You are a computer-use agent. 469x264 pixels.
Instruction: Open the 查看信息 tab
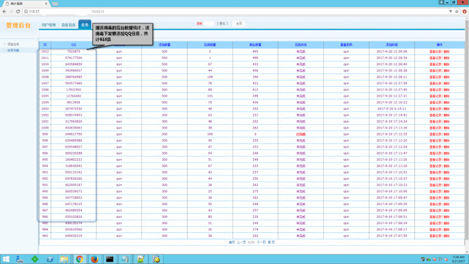pos(68,25)
